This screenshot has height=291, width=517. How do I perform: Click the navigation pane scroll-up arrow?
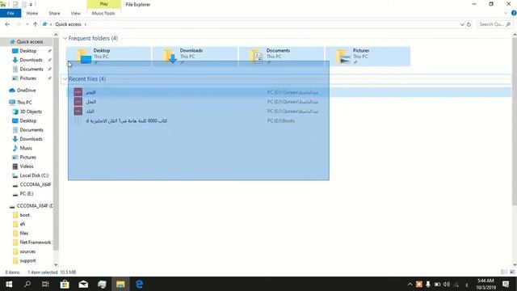(x=56, y=34)
